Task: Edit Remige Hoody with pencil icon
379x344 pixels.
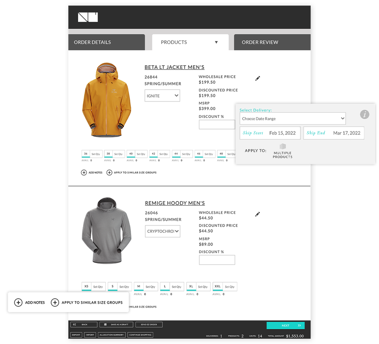Action: tap(258, 214)
